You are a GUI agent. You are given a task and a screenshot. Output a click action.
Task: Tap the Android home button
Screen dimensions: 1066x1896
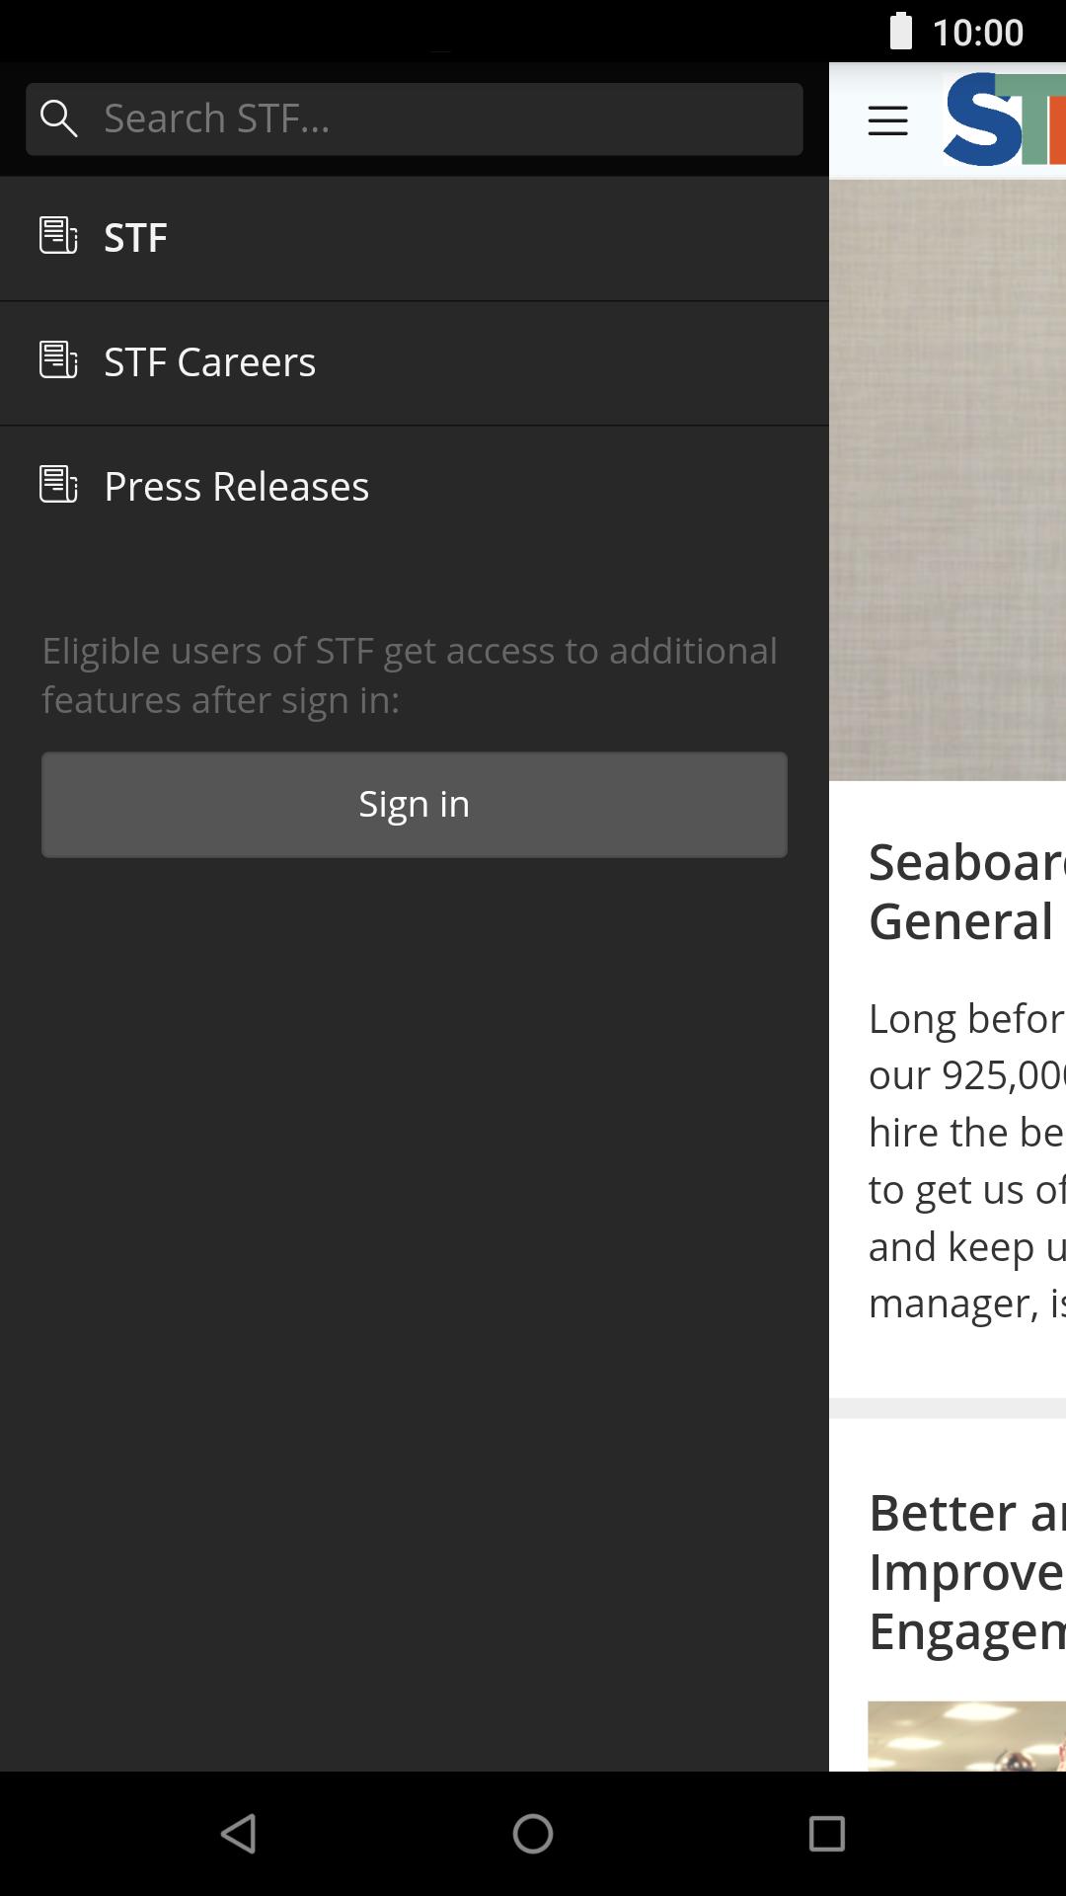[x=533, y=1834]
